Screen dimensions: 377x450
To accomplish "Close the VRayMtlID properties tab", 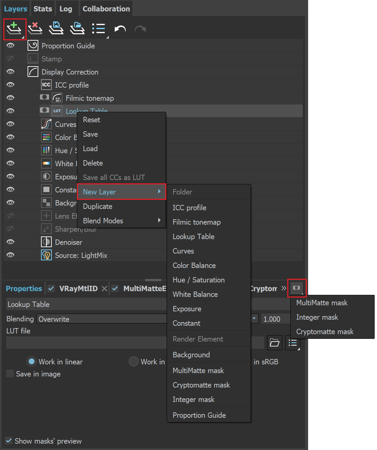I will [x=104, y=288].
